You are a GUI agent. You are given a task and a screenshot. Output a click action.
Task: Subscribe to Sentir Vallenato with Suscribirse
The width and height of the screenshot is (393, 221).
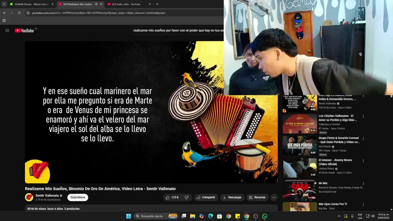coord(78,197)
